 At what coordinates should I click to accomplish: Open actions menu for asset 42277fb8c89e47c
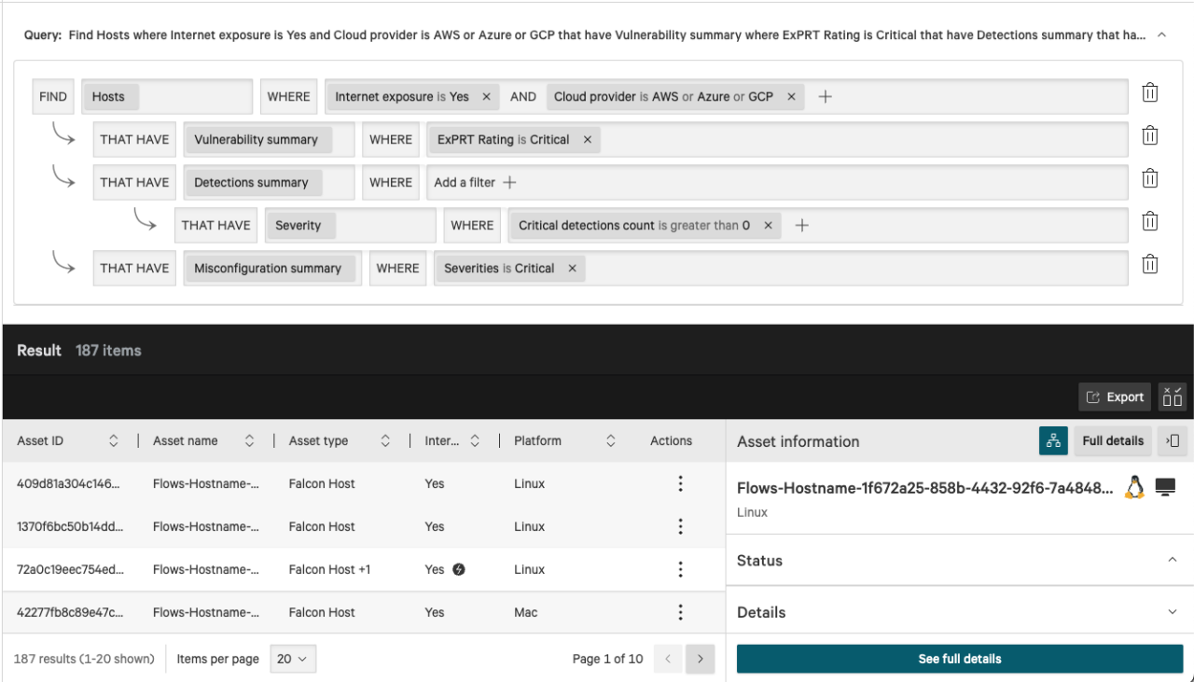(680, 612)
